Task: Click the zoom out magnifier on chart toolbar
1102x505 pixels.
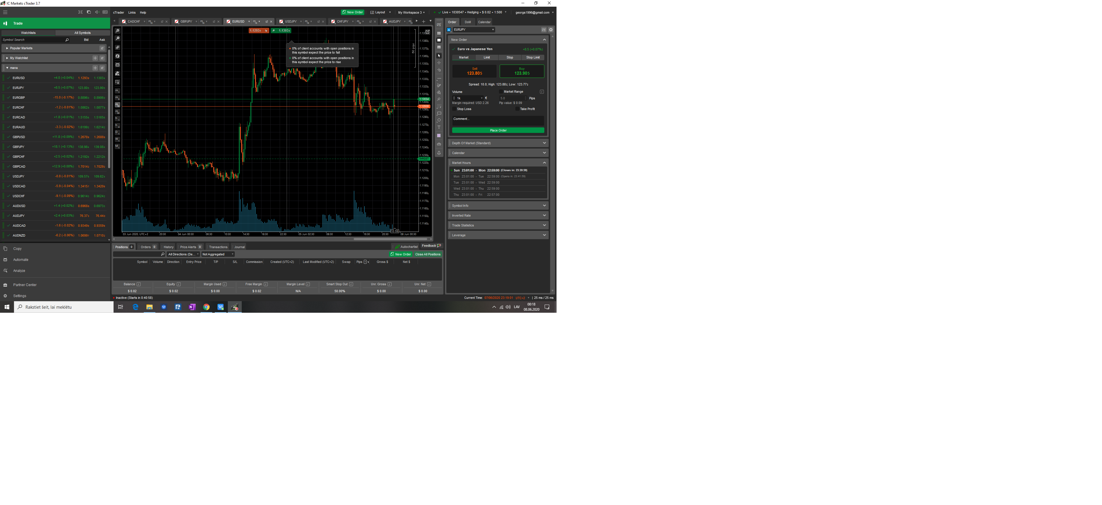Action: pos(117,39)
